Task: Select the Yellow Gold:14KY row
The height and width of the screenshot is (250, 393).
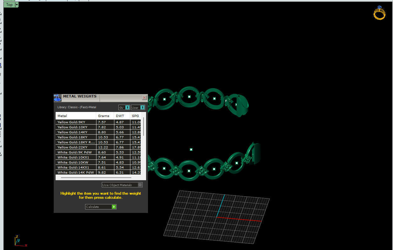Action: pos(99,132)
